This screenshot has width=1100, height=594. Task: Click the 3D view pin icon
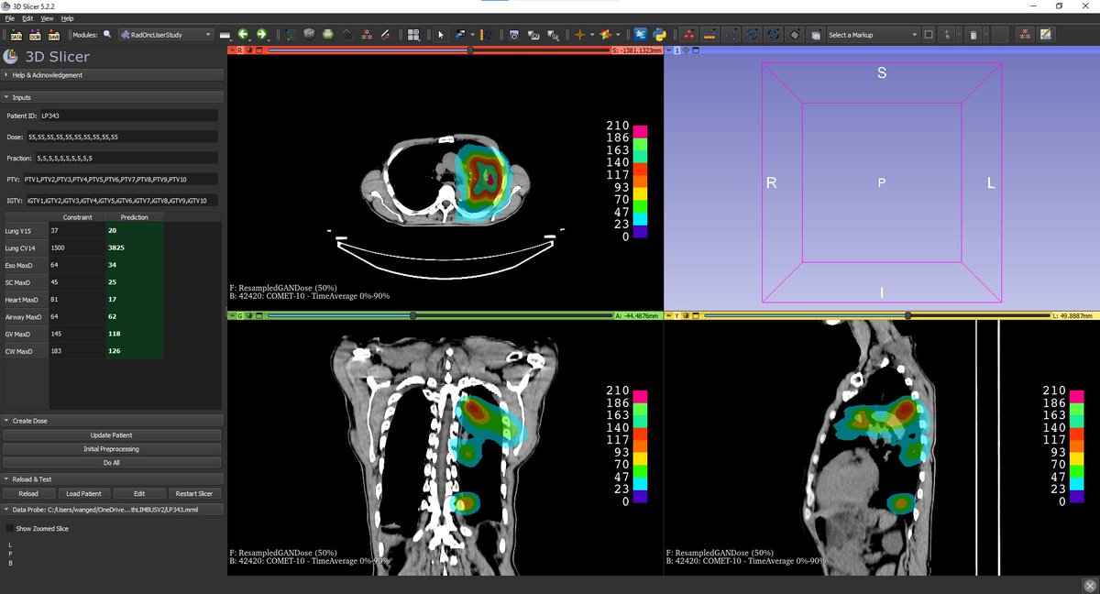(x=668, y=50)
